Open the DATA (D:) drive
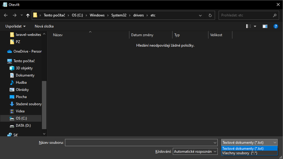The height and width of the screenshot is (159, 283). pos(23,126)
